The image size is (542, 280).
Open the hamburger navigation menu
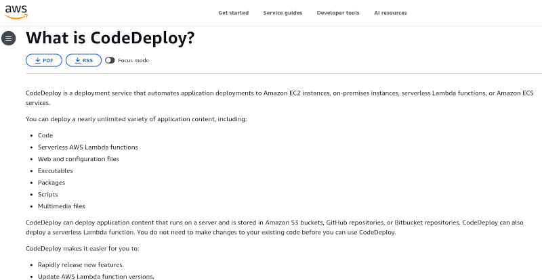8,38
